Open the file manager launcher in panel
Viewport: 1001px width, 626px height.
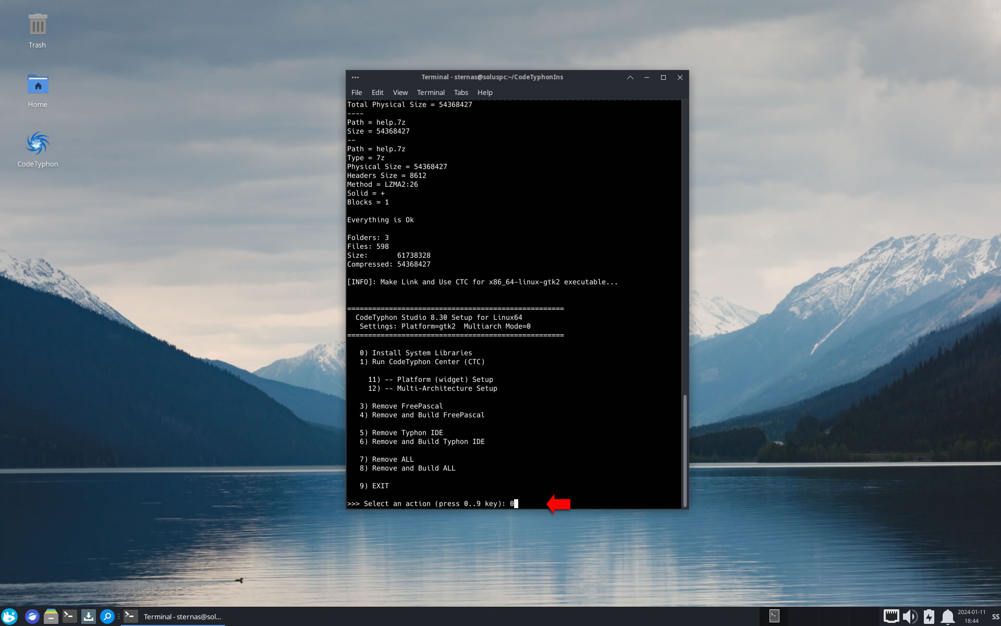tap(51, 617)
